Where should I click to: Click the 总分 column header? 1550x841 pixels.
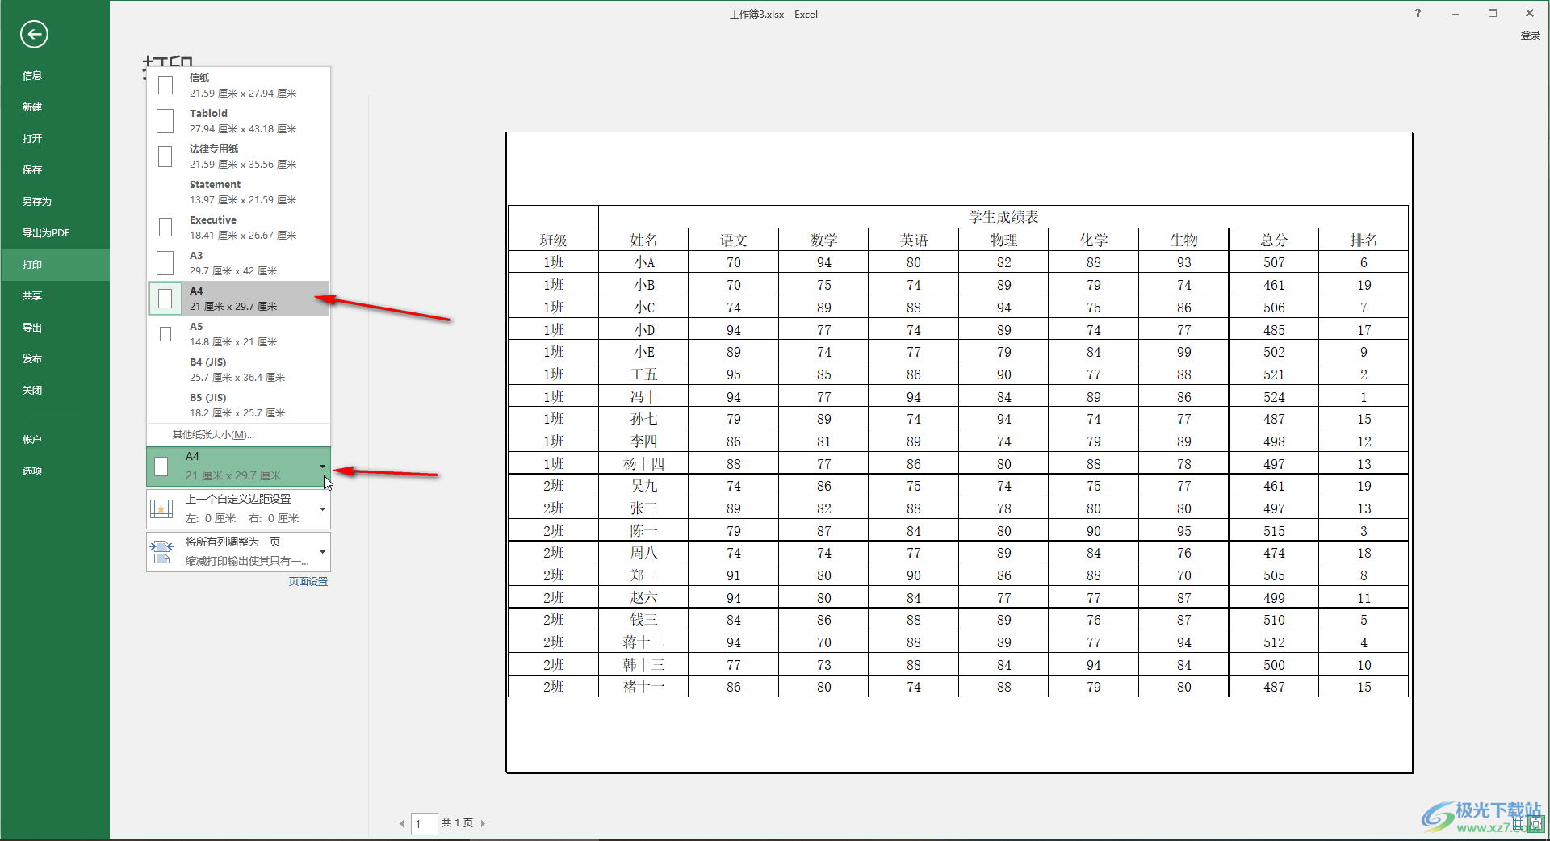1274,240
